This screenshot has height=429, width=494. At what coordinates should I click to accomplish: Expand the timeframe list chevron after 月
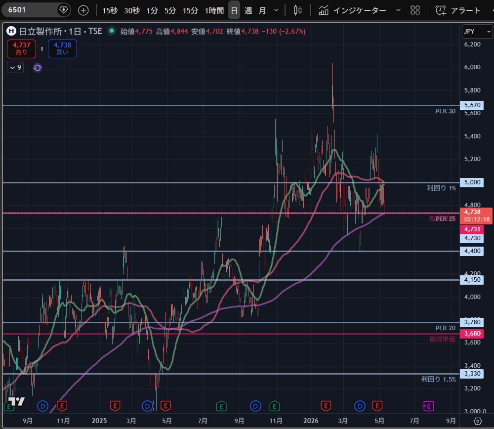pyautogui.click(x=276, y=10)
